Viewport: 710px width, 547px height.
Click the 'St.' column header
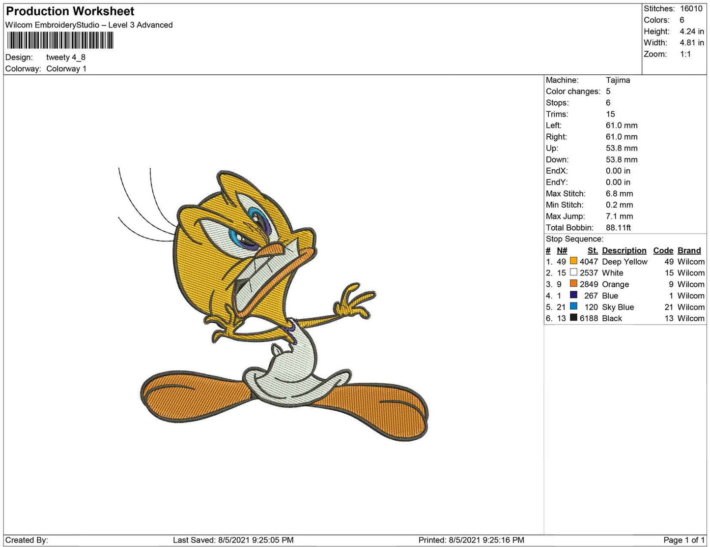click(593, 250)
